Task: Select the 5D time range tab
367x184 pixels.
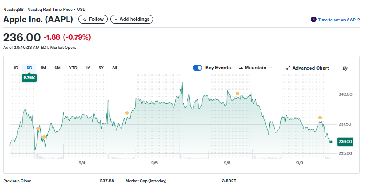Action: (29, 68)
